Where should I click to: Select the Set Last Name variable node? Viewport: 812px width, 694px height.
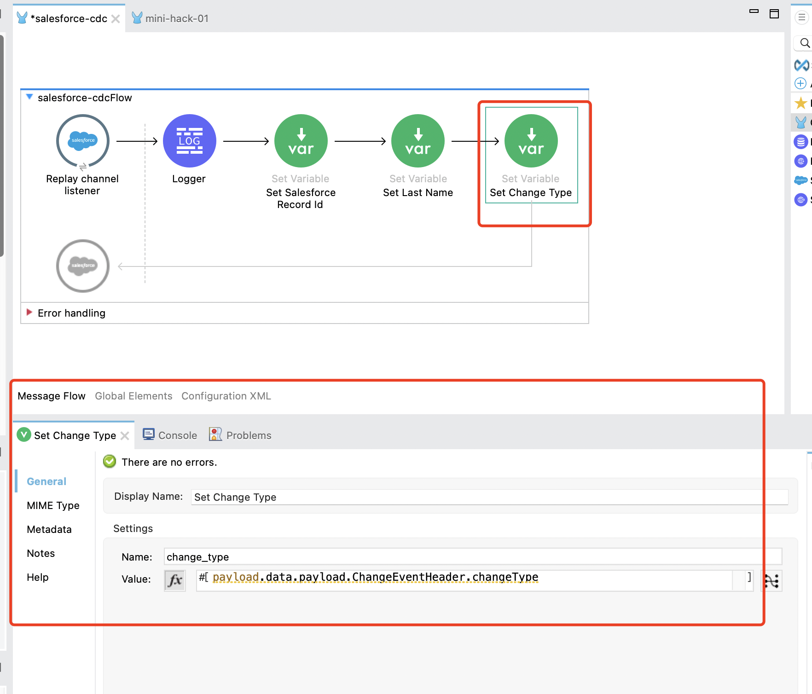coord(418,141)
